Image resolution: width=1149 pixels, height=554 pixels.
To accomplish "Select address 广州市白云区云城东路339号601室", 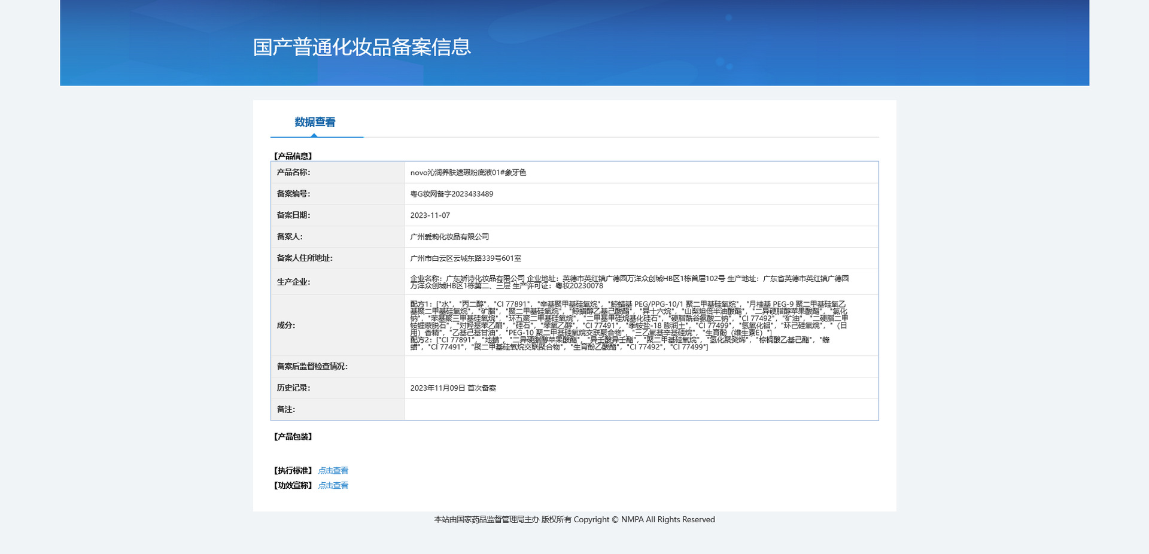I will click(x=466, y=258).
